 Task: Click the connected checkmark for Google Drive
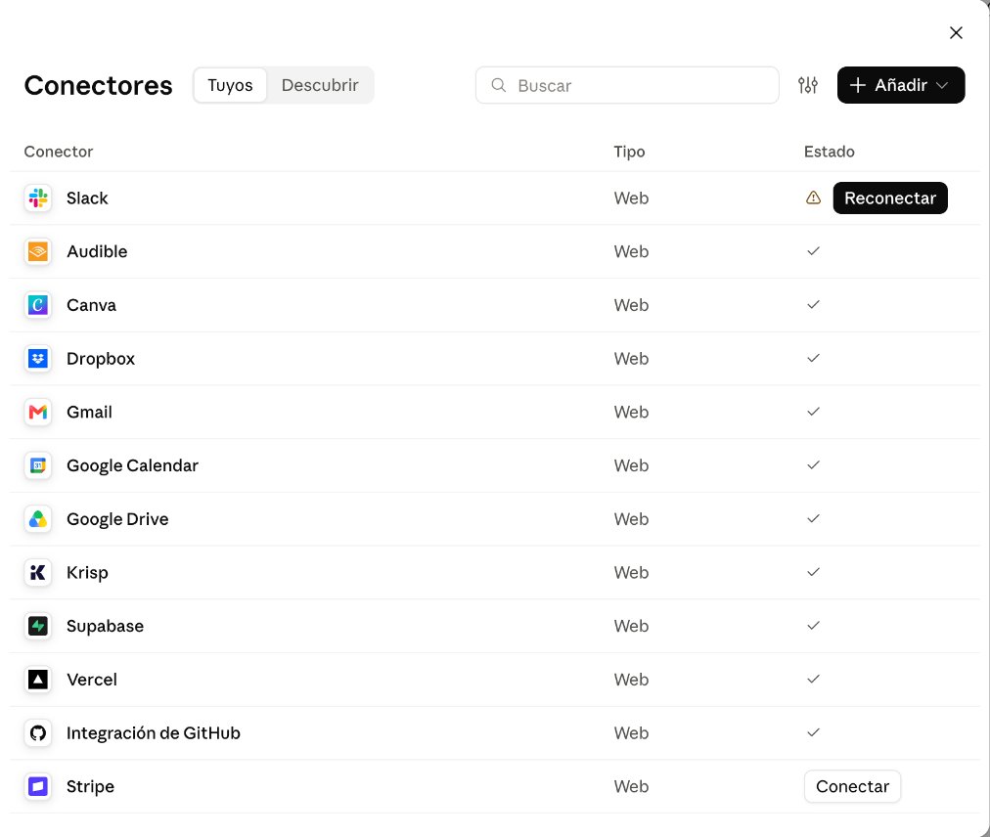(813, 518)
